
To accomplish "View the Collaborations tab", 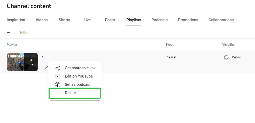I will pos(221,20).
